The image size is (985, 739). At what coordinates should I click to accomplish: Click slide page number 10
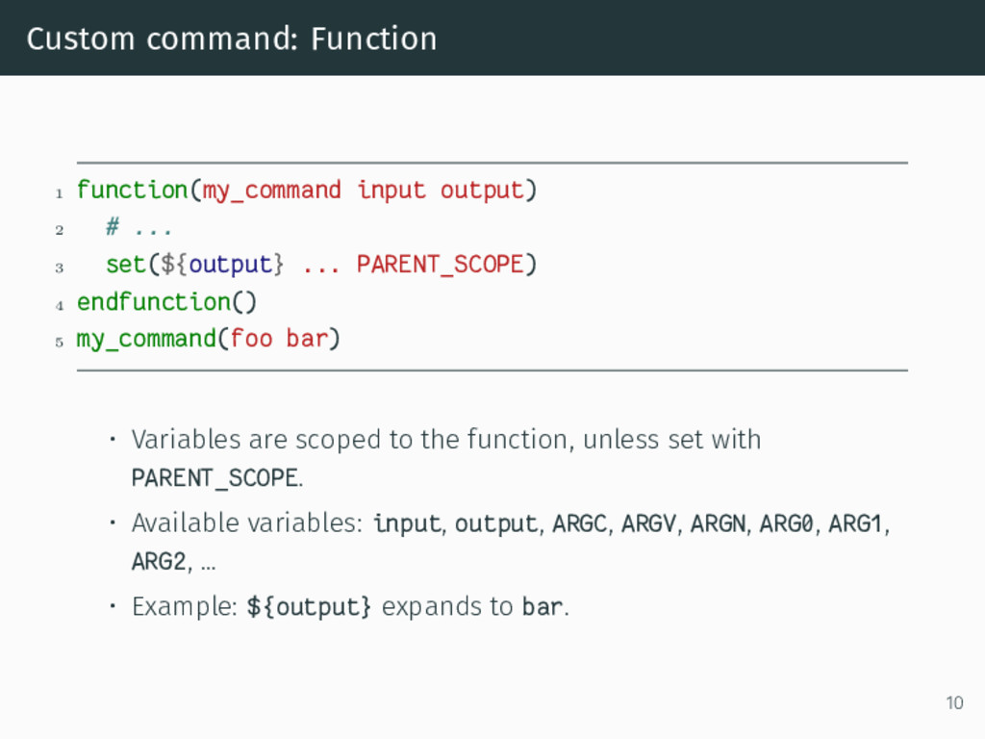point(954,702)
